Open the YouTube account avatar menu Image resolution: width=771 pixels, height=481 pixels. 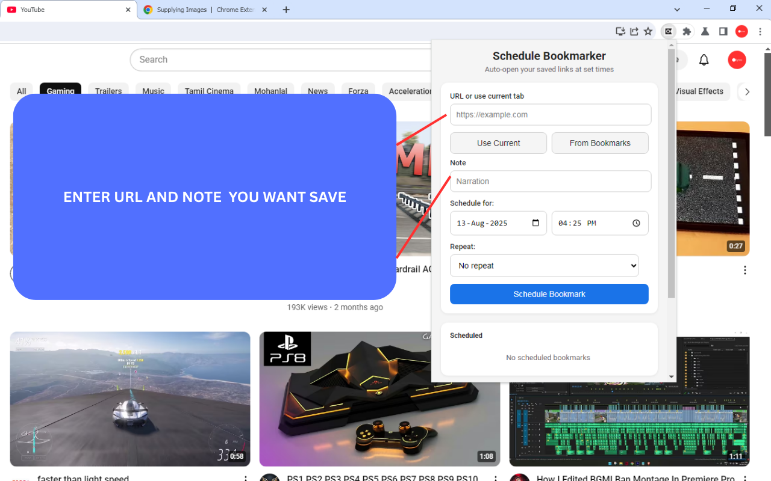(x=737, y=60)
